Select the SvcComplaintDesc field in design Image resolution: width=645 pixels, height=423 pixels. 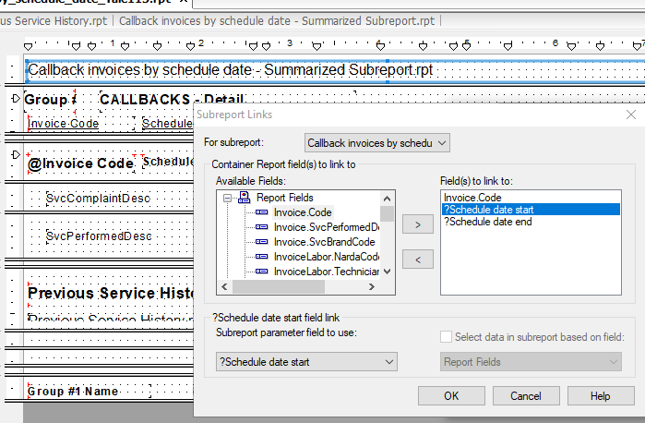[98, 199]
